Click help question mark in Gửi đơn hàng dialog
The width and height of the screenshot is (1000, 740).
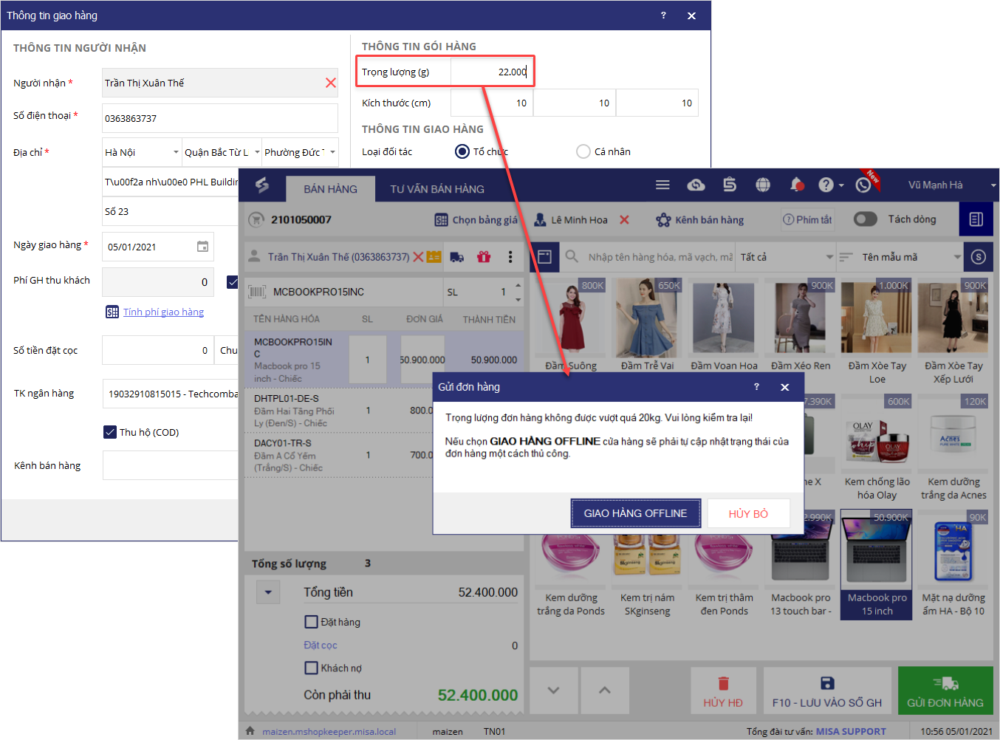point(756,386)
